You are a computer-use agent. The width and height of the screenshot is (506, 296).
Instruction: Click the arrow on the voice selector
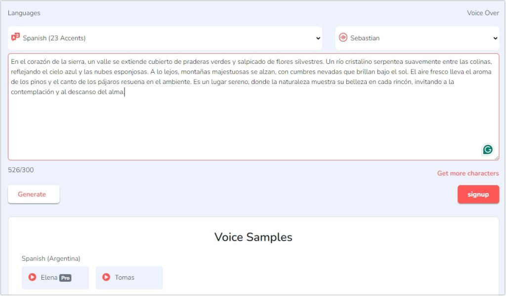click(x=495, y=39)
